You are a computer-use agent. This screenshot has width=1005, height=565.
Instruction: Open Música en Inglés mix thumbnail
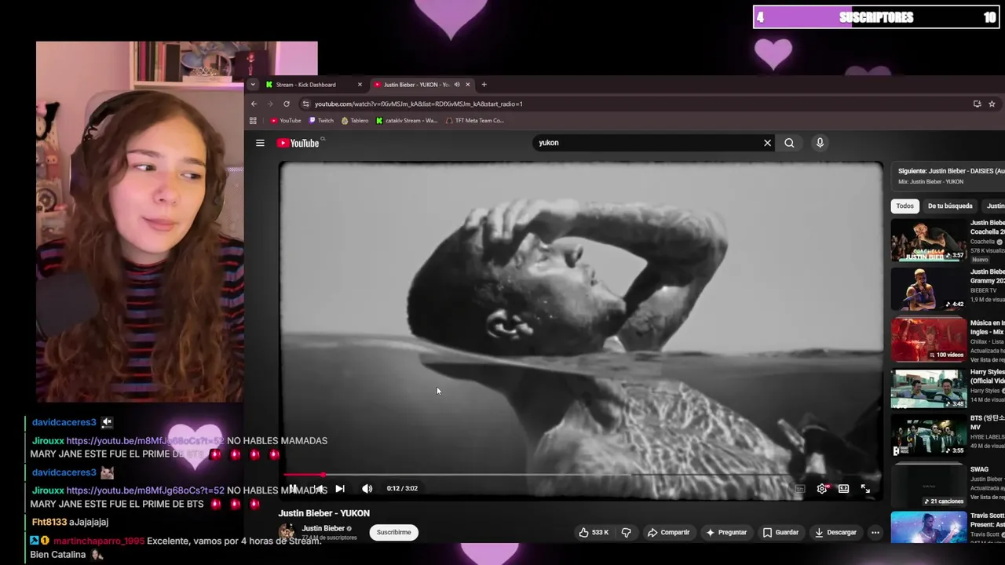click(x=929, y=339)
